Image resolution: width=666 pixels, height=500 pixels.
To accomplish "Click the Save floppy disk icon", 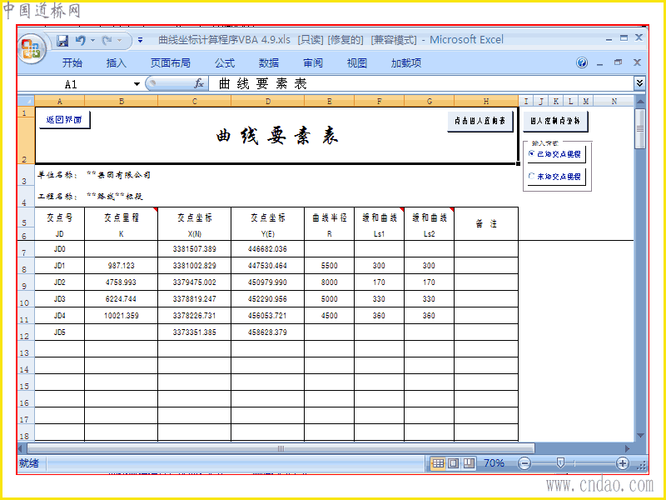I will pos(62,41).
